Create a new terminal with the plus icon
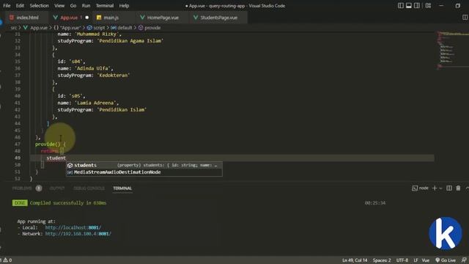 tap(435, 188)
